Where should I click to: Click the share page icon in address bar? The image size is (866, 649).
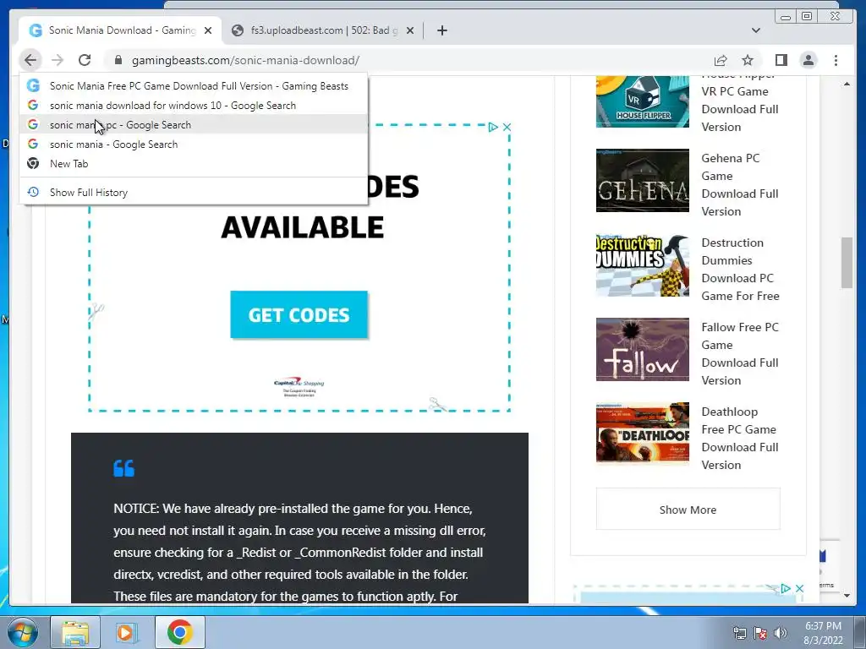[721, 60]
